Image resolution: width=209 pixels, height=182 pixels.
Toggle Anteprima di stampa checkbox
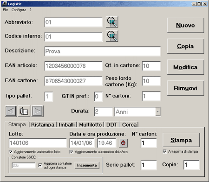165,151
